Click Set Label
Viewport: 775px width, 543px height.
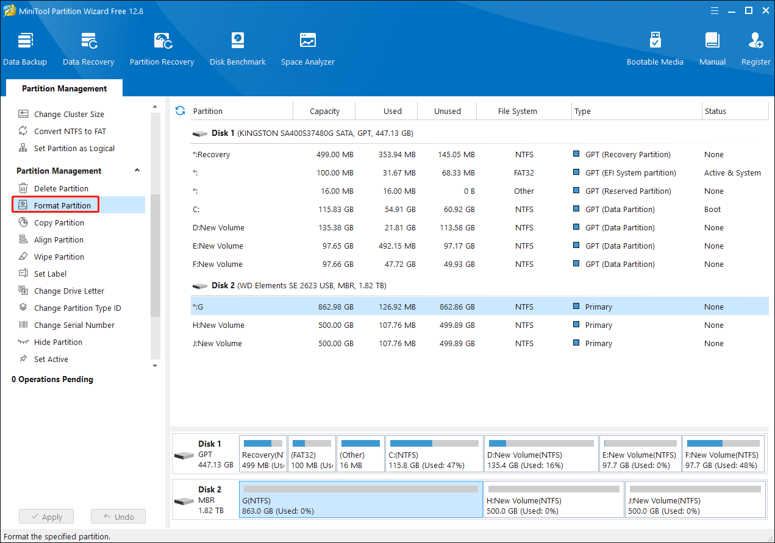(42, 274)
